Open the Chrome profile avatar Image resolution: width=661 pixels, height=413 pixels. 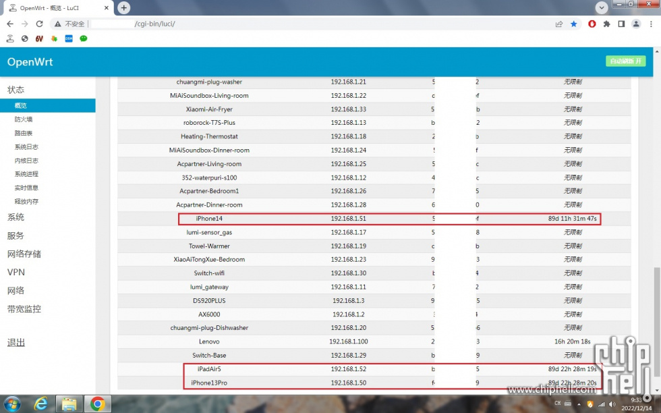tap(636, 24)
